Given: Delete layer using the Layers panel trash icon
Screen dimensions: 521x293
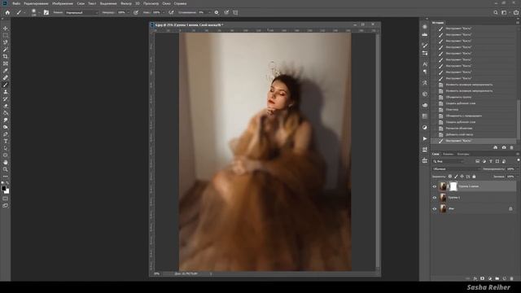Looking at the screenshot, I should click(512, 278).
